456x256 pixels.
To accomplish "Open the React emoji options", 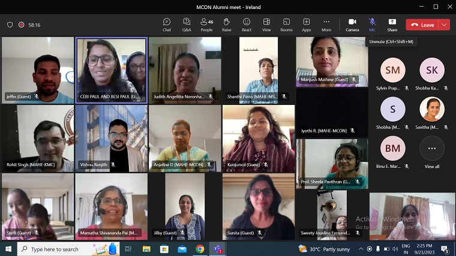I will pos(247,24).
